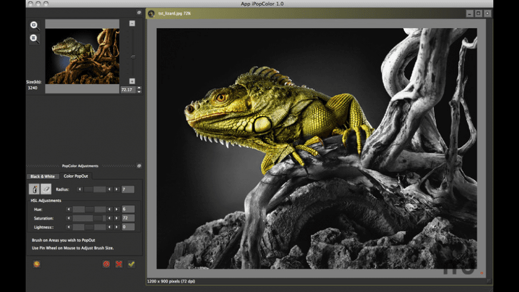This screenshot has width=519, height=292.
Task: Detach the preview panel with float icon
Action: 139,13
